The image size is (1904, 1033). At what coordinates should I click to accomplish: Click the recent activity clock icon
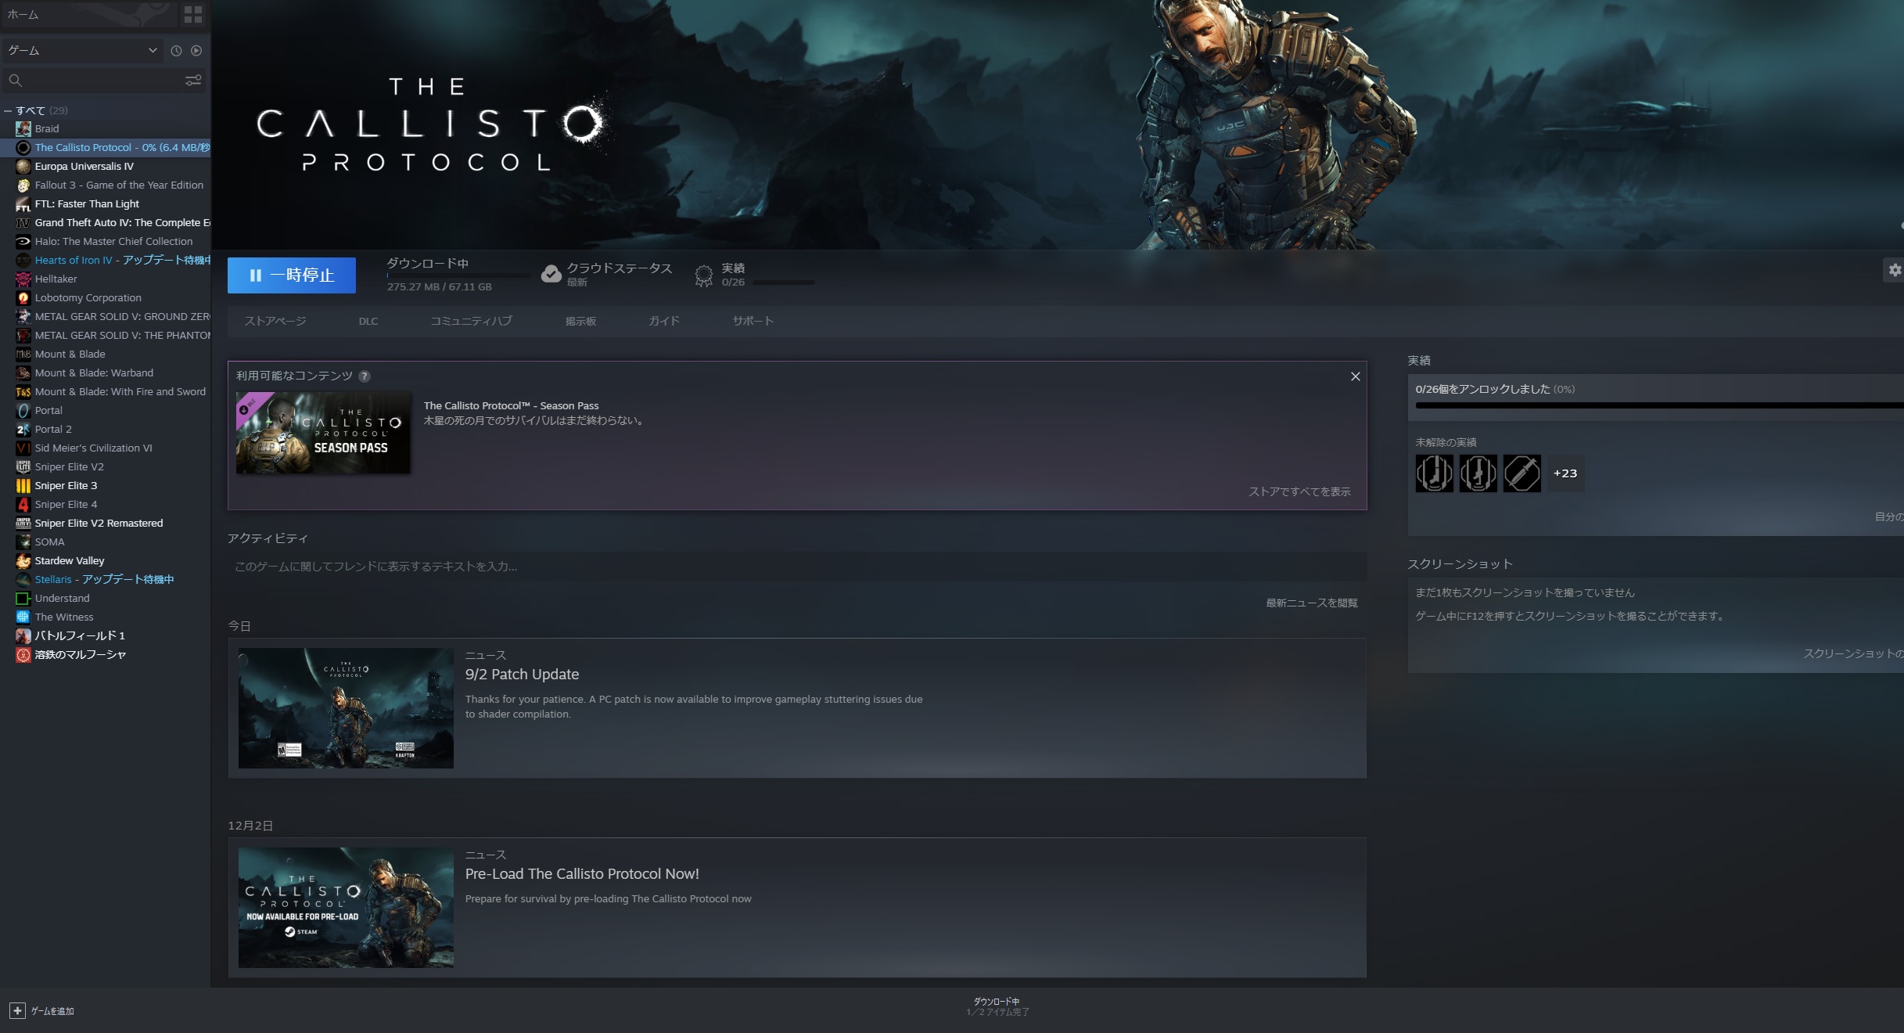click(176, 51)
